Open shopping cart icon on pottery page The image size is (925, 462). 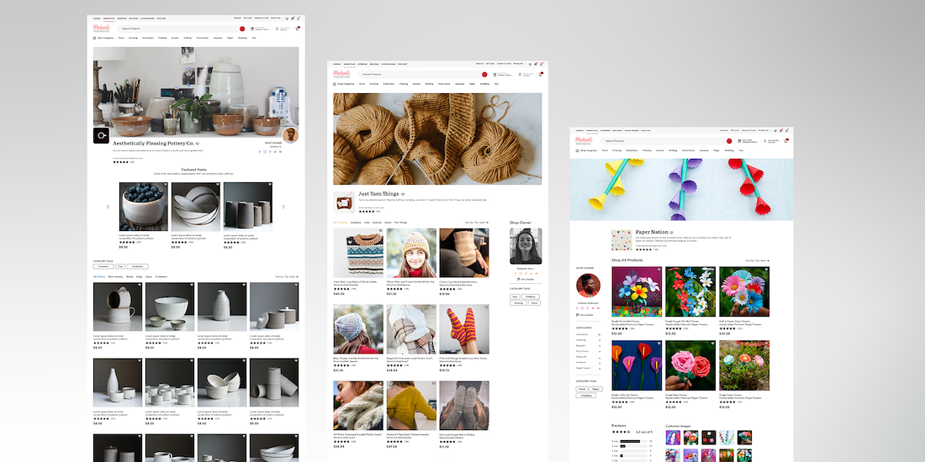[x=298, y=29]
